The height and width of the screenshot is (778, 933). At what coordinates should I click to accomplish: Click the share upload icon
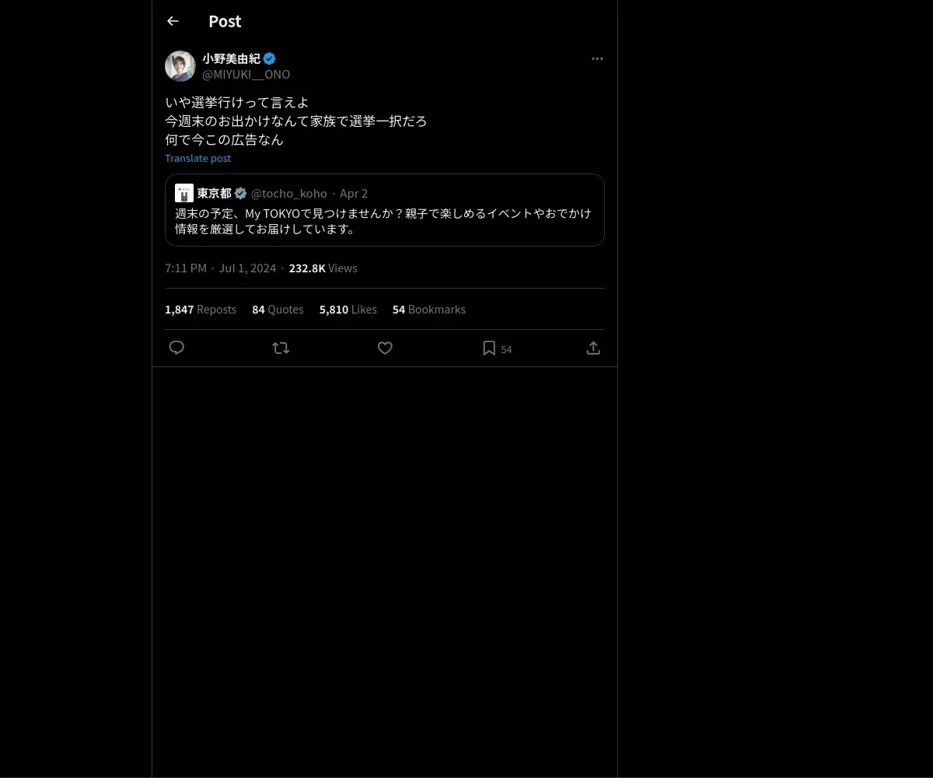point(593,348)
